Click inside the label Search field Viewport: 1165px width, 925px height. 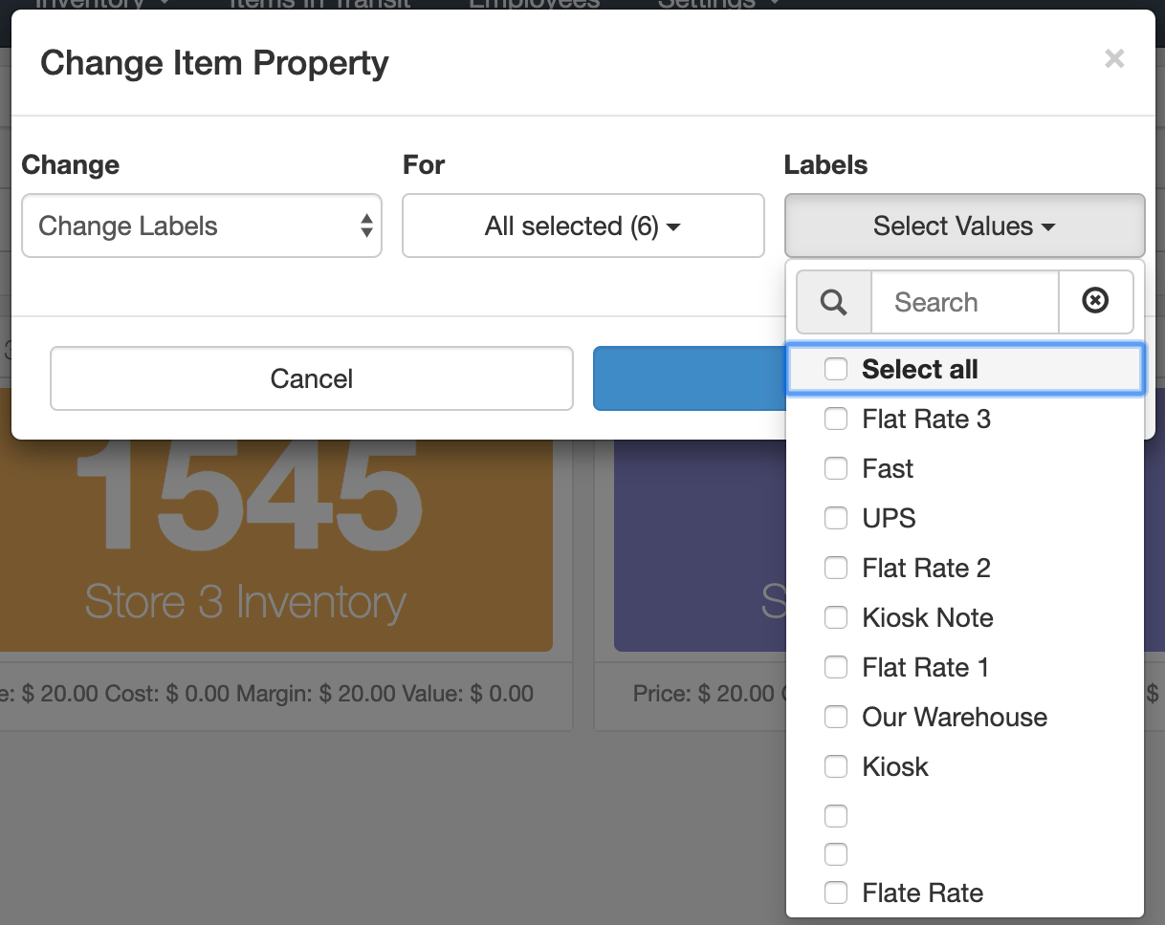tap(964, 302)
